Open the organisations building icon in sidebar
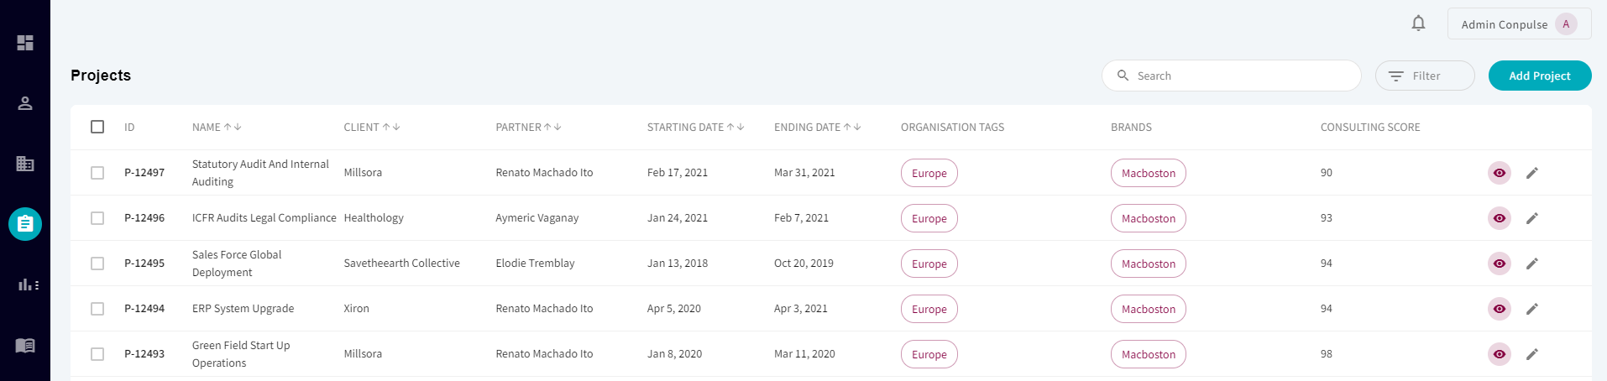1607x381 pixels. click(x=25, y=164)
